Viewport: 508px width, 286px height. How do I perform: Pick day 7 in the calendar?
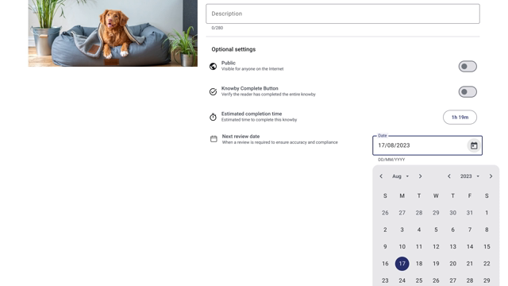click(x=470, y=230)
